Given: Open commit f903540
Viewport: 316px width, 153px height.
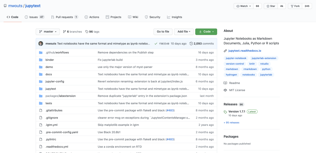Looking at the screenshot, I should click(164, 44).
